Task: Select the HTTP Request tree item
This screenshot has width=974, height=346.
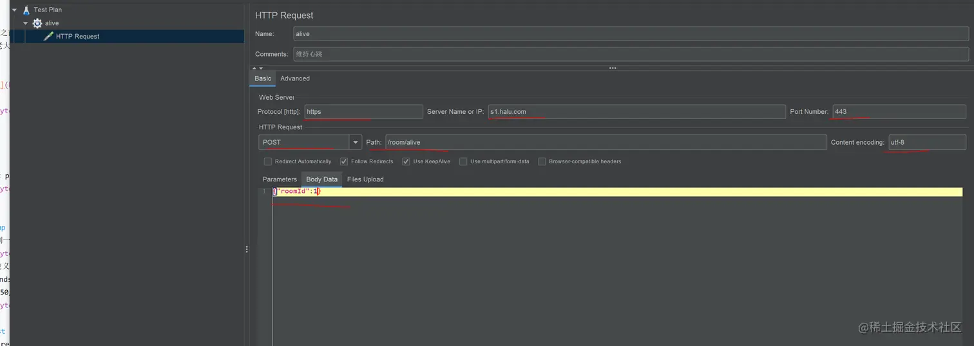Action: point(77,37)
